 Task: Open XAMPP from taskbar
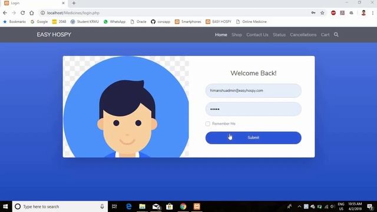coord(197,207)
